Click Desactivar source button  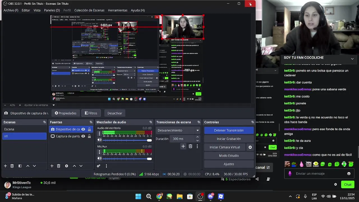(115, 113)
